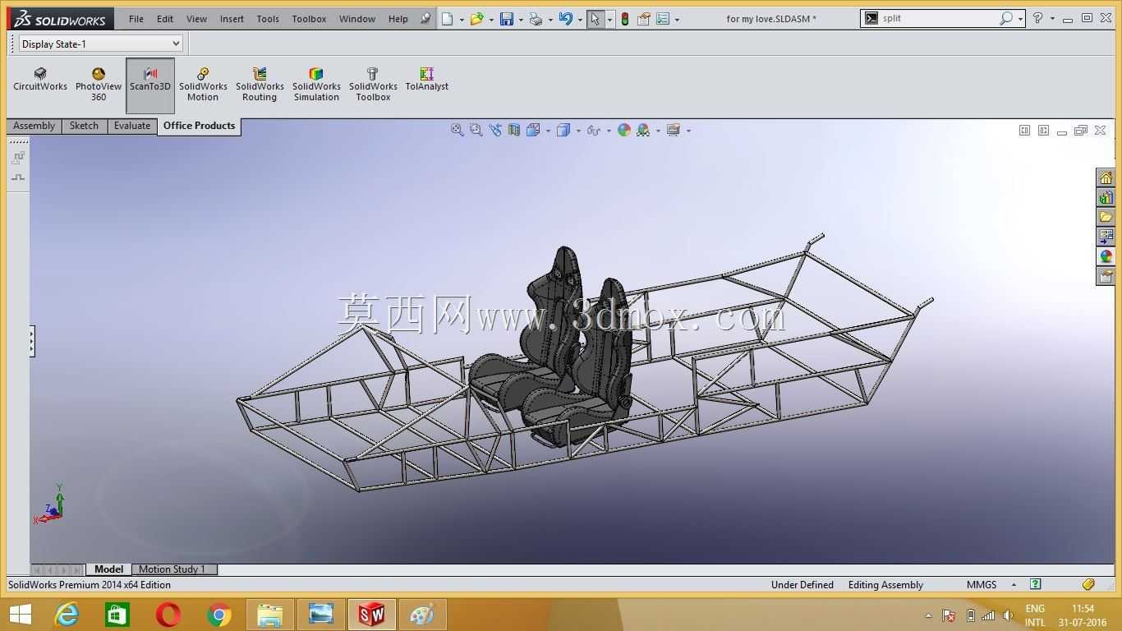This screenshot has width=1122, height=631.
Task: Expand the Open file dropdown arrow
Action: 490,20
